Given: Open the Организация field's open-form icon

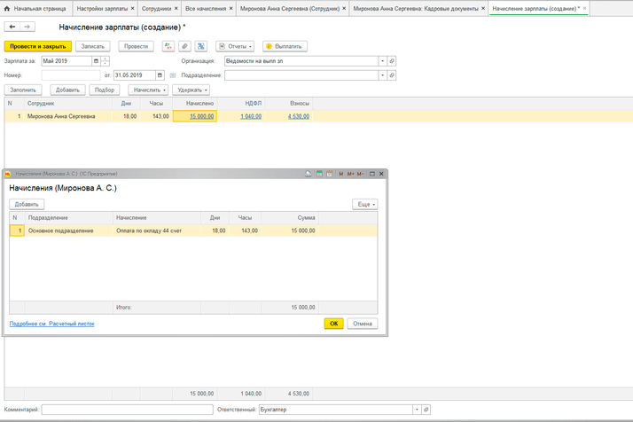Looking at the screenshot, I should [x=392, y=61].
